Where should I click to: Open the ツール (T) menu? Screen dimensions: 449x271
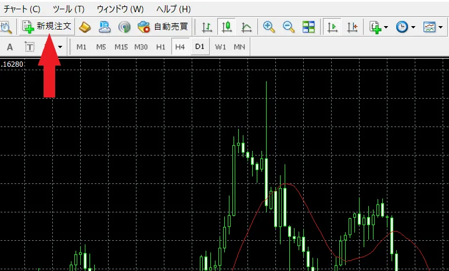pos(69,9)
